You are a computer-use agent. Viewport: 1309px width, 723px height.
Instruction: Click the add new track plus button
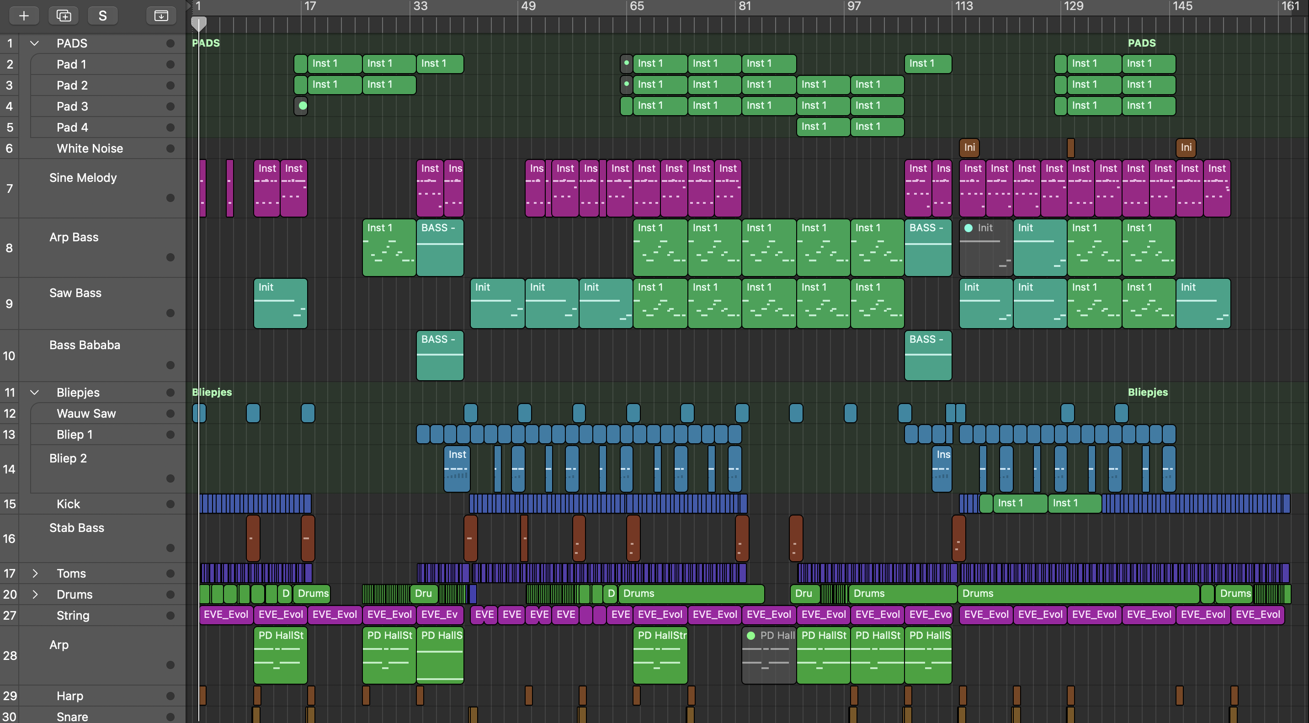tap(24, 16)
